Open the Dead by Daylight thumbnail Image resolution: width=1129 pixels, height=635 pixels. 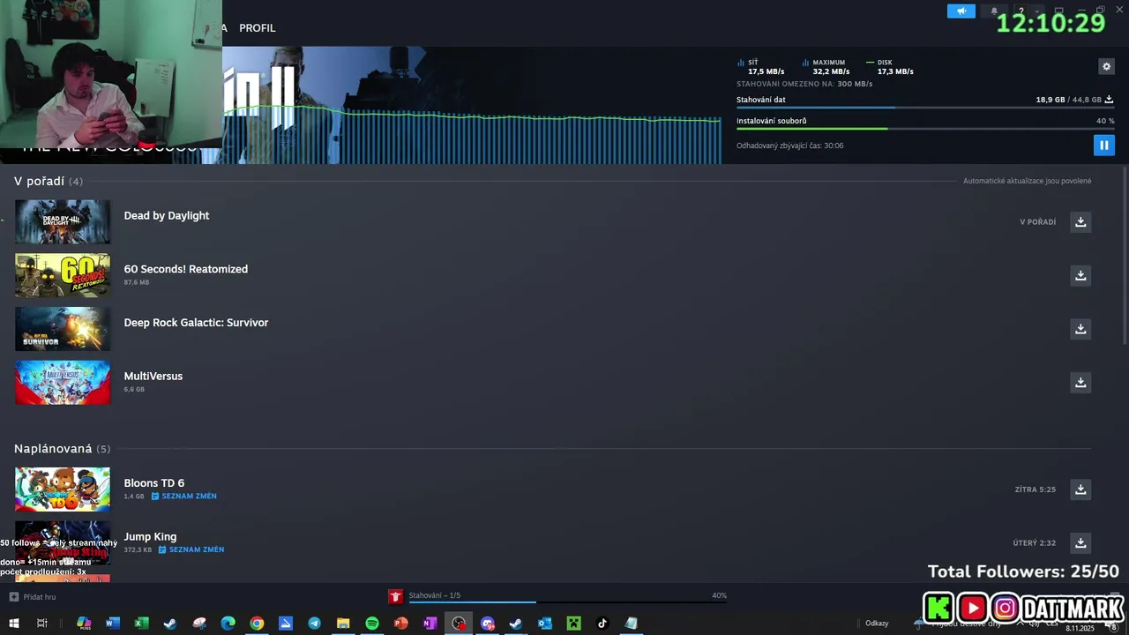(x=63, y=221)
